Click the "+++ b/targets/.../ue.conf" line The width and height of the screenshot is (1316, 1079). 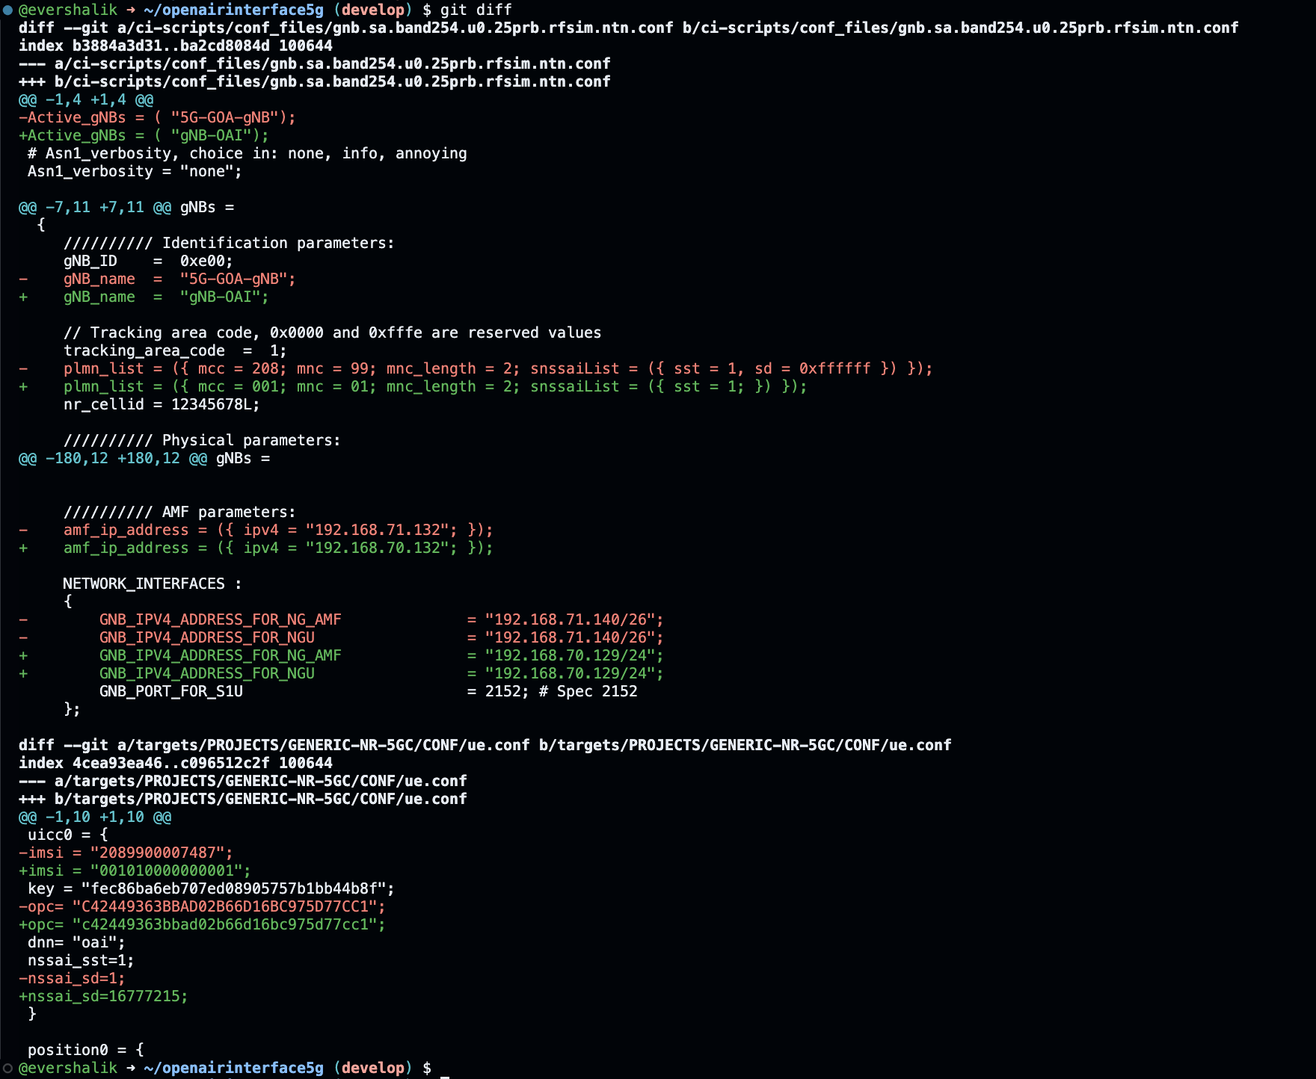coord(243,799)
